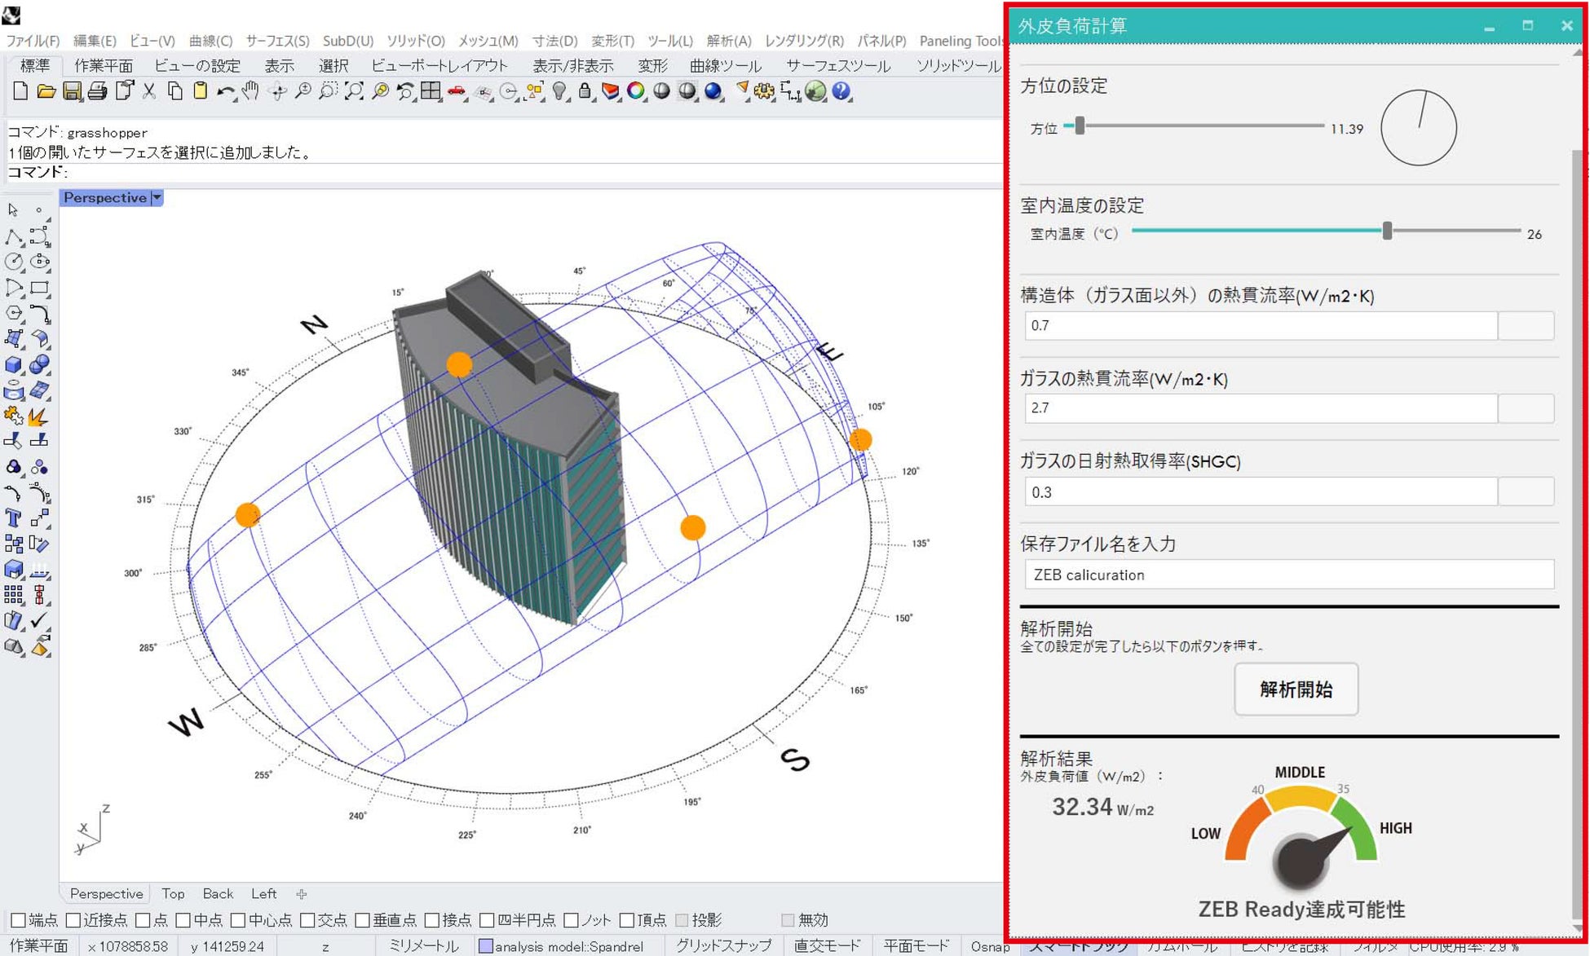Viewport: 1590px width, 956px height.
Task: Switch to the Top viewport tab
Action: [x=173, y=894]
